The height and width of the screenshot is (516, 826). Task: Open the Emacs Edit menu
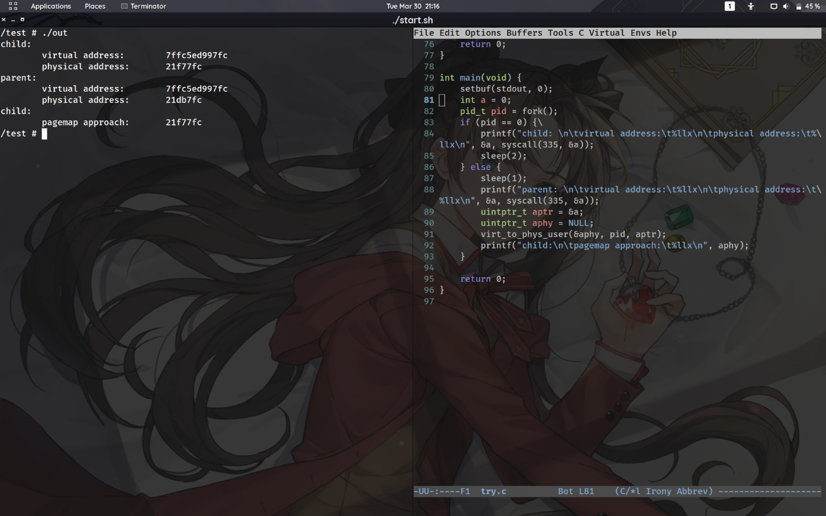(x=449, y=33)
